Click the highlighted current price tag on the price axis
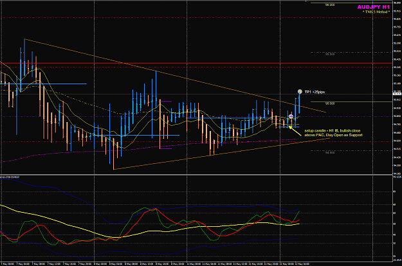Image resolution: width=402 pixels, height=266 pixels. (x=397, y=94)
